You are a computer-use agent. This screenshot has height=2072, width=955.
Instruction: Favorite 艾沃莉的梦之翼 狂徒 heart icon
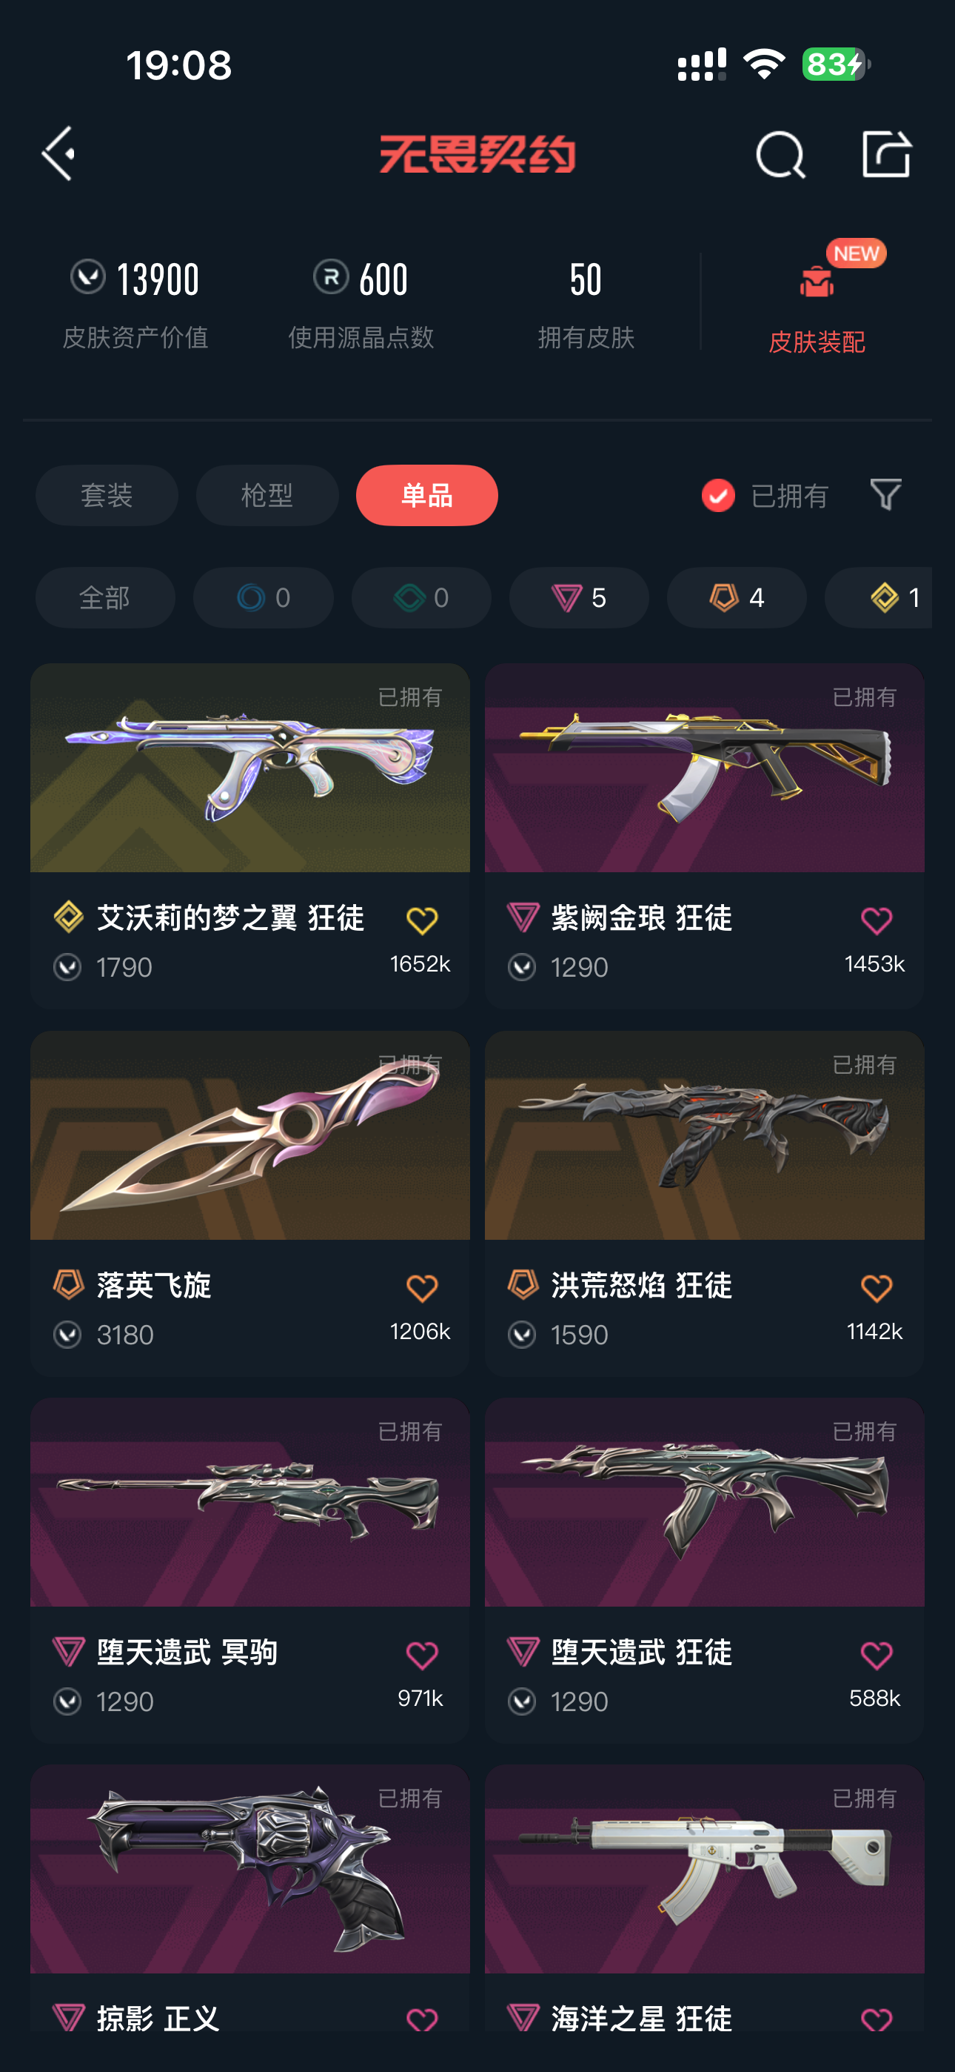click(x=422, y=920)
